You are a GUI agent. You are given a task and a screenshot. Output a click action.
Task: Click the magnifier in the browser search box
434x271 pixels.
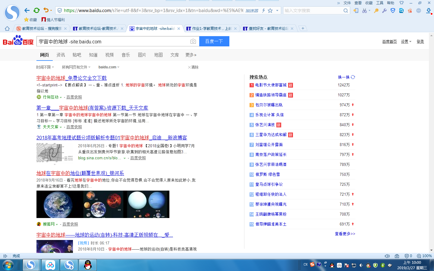346,11
